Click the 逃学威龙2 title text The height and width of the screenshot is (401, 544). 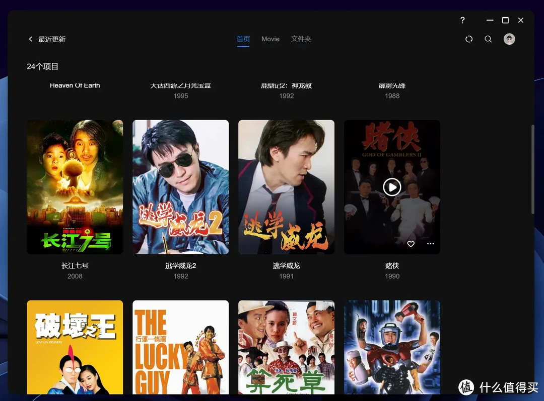(x=181, y=266)
